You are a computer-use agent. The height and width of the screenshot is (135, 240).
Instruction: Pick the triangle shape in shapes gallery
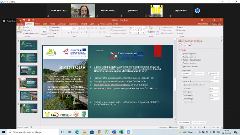(x=131, y=30)
